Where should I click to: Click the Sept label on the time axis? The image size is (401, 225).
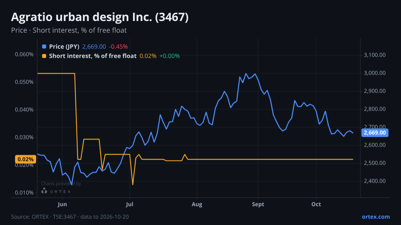click(x=258, y=204)
